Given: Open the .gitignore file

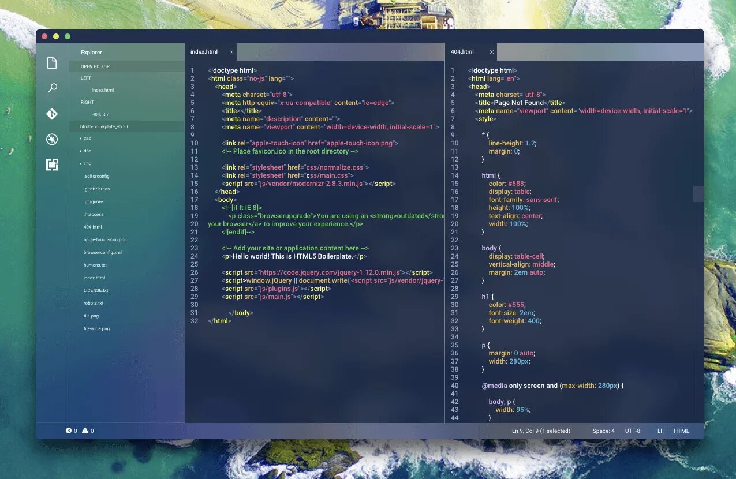Looking at the screenshot, I should click(94, 201).
